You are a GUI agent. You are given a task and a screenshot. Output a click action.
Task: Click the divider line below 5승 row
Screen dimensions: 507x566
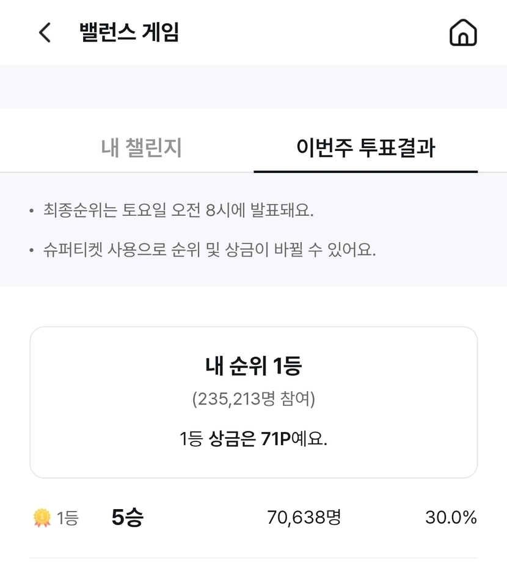tap(253, 558)
